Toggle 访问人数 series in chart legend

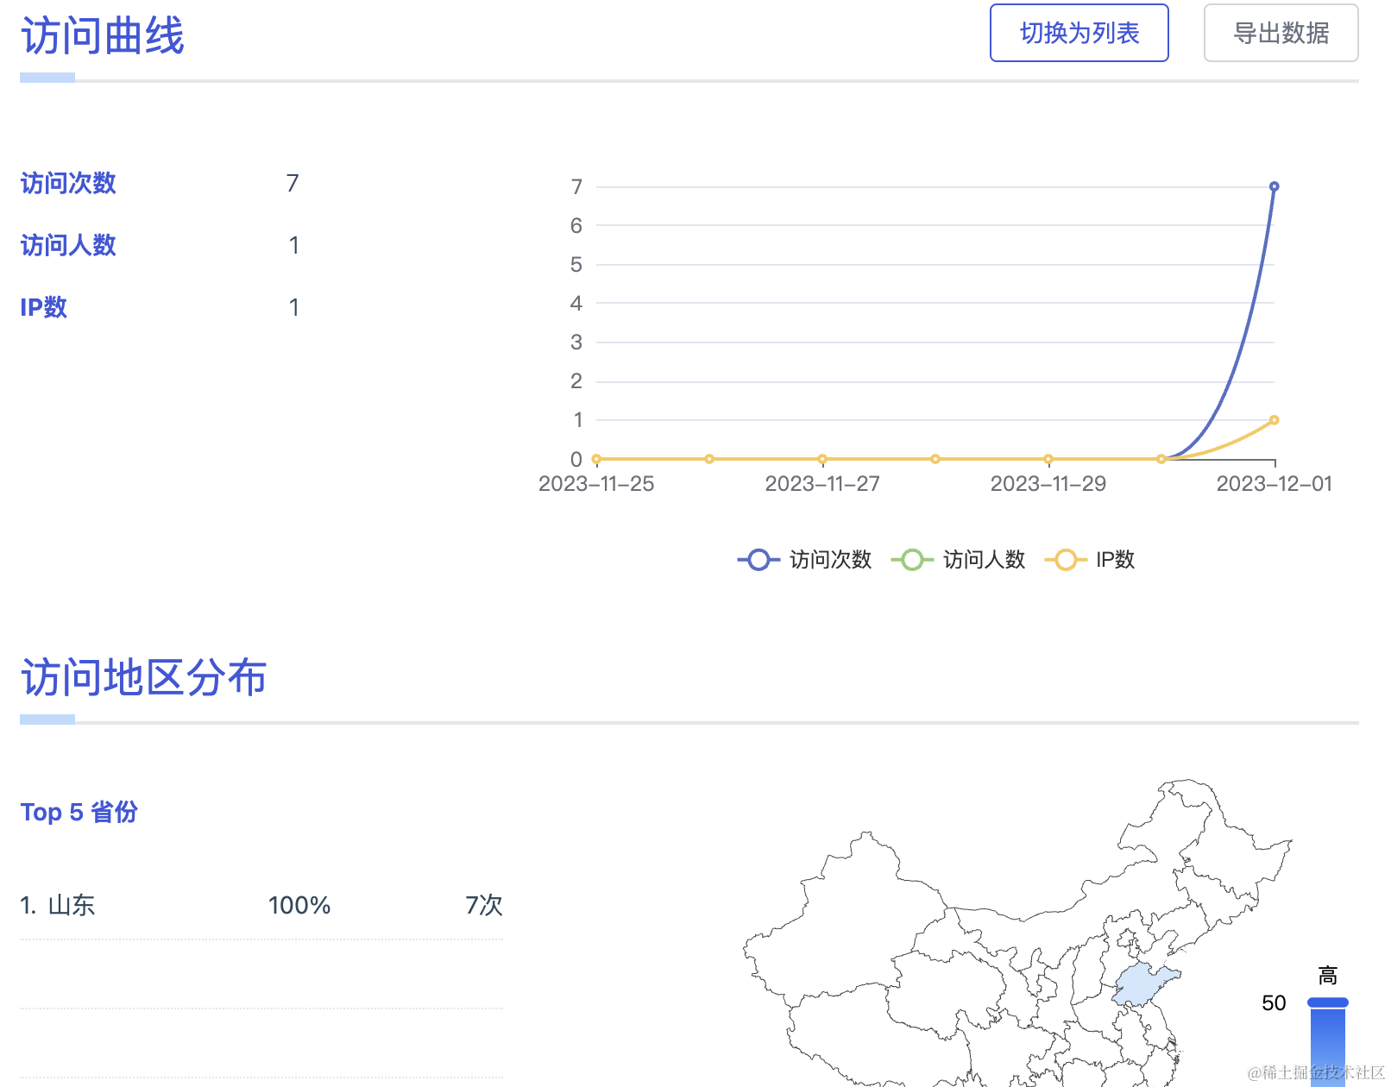click(x=983, y=560)
